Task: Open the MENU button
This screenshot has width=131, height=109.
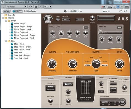Action: (7, 11)
